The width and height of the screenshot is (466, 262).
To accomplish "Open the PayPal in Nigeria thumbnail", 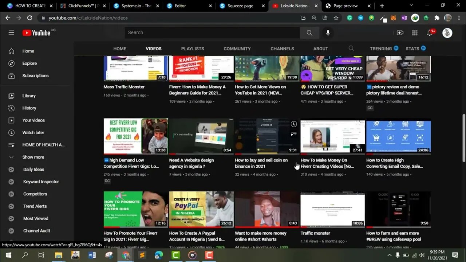I will click(x=201, y=210).
